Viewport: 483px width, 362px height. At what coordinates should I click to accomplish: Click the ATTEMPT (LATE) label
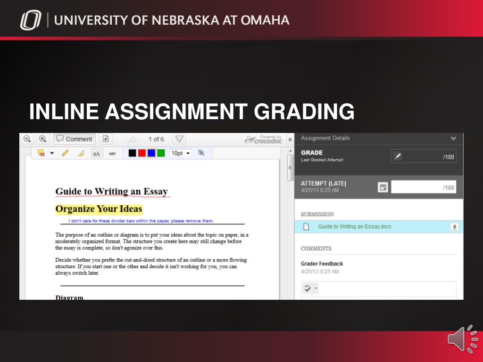pos(324,183)
